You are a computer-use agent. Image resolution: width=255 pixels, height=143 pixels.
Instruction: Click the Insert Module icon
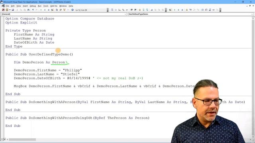(7, 10)
